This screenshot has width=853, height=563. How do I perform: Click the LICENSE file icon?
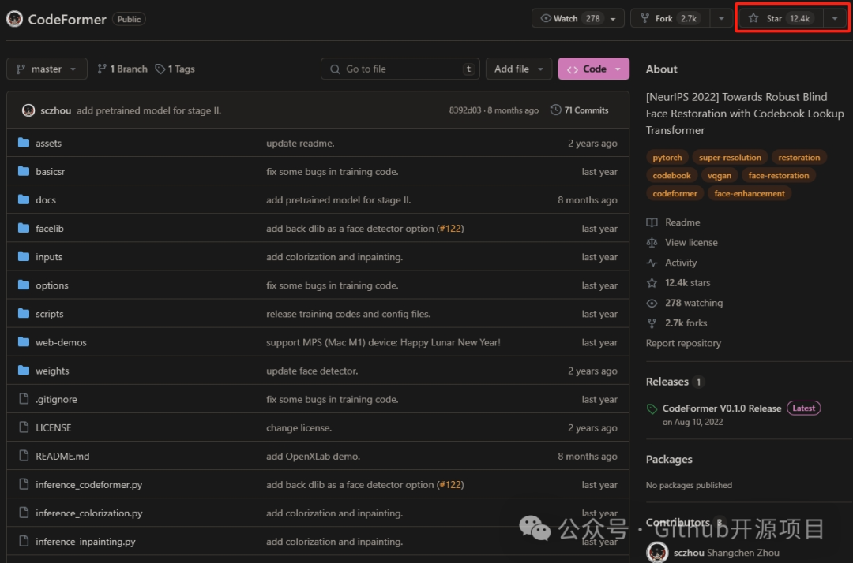(x=24, y=427)
